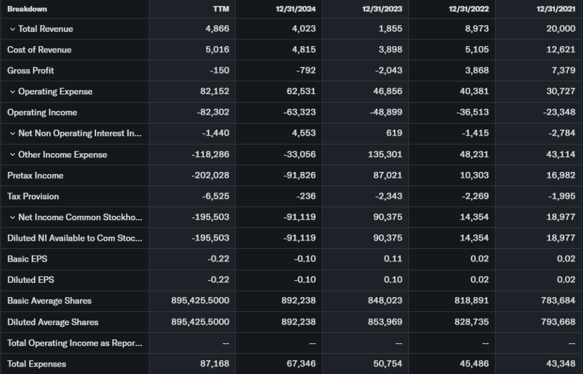Click the Breakdown column header

(x=27, y=9)
